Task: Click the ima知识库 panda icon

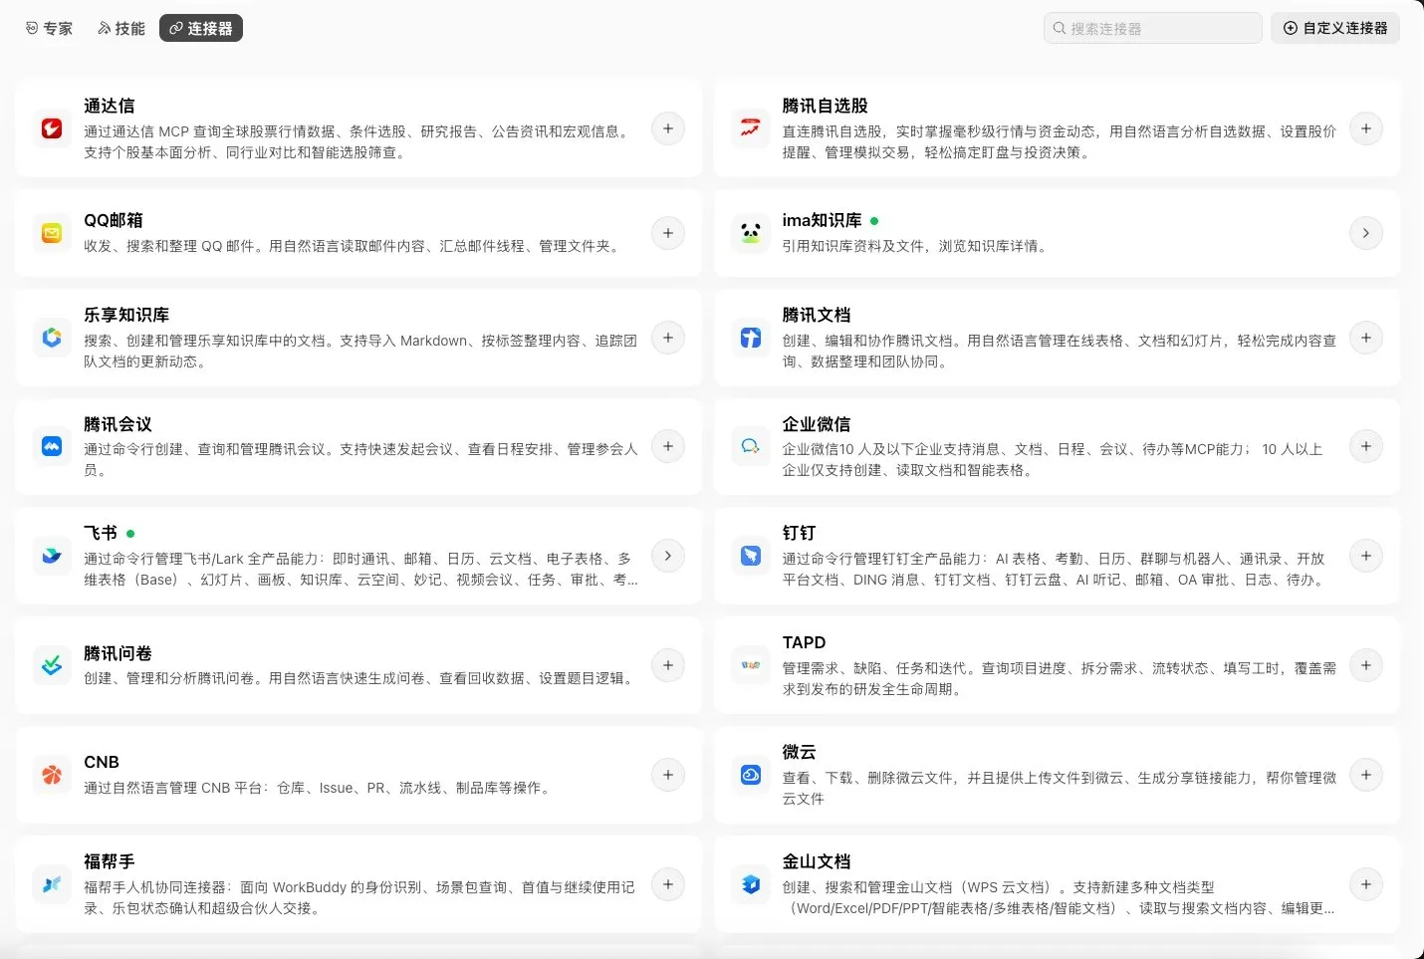Action: pos(750,233)
